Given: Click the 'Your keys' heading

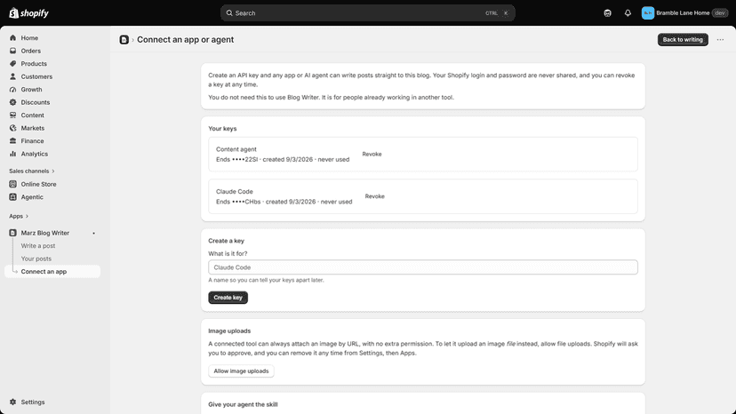Looking at the screenshot, I should point(222,129).
